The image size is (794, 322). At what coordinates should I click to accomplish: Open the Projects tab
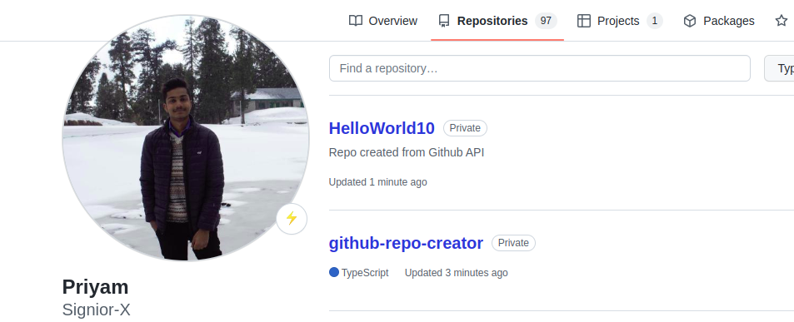620,21
